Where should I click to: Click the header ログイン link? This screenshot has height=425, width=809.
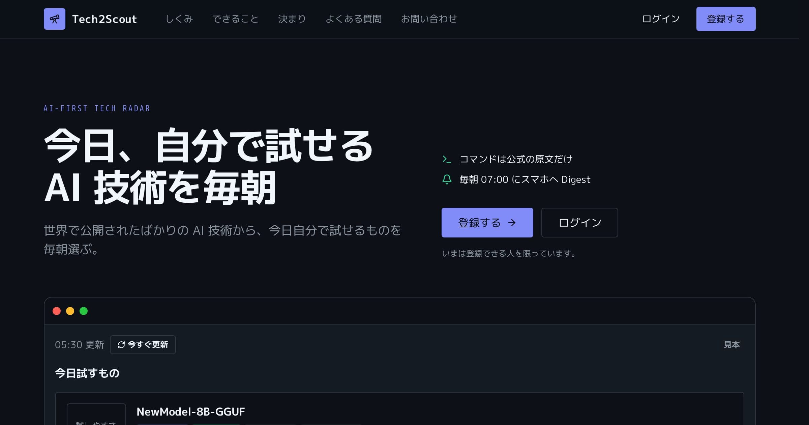click(x=661, y=19)
